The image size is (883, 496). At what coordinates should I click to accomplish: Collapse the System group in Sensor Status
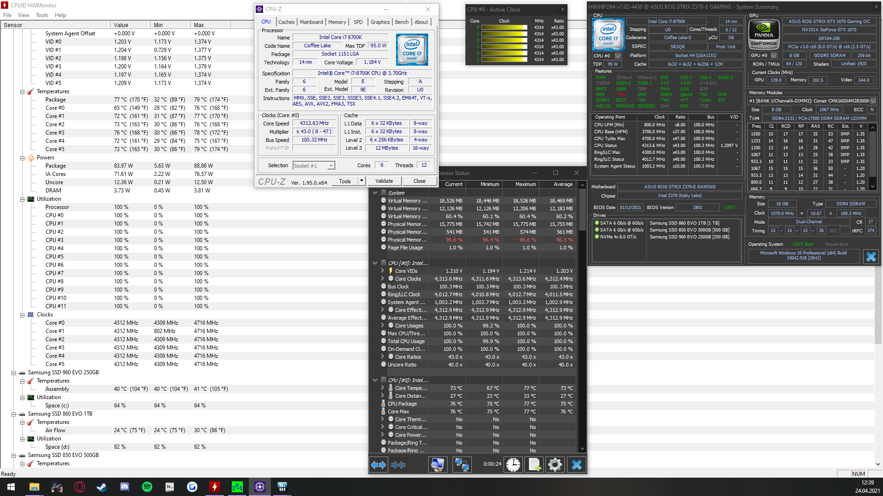tap(375, 193)
